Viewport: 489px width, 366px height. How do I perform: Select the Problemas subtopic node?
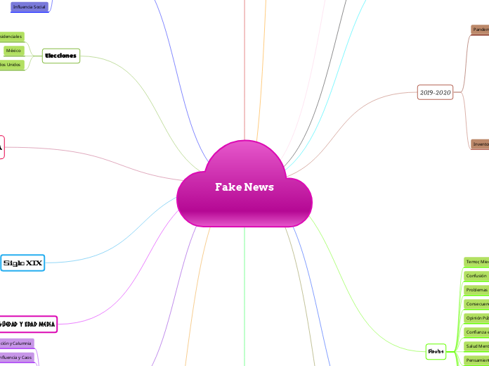click(x=476, y=290)
